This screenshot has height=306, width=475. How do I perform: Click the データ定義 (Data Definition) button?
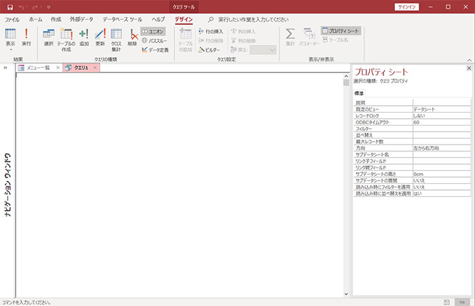tap(155, 50)
